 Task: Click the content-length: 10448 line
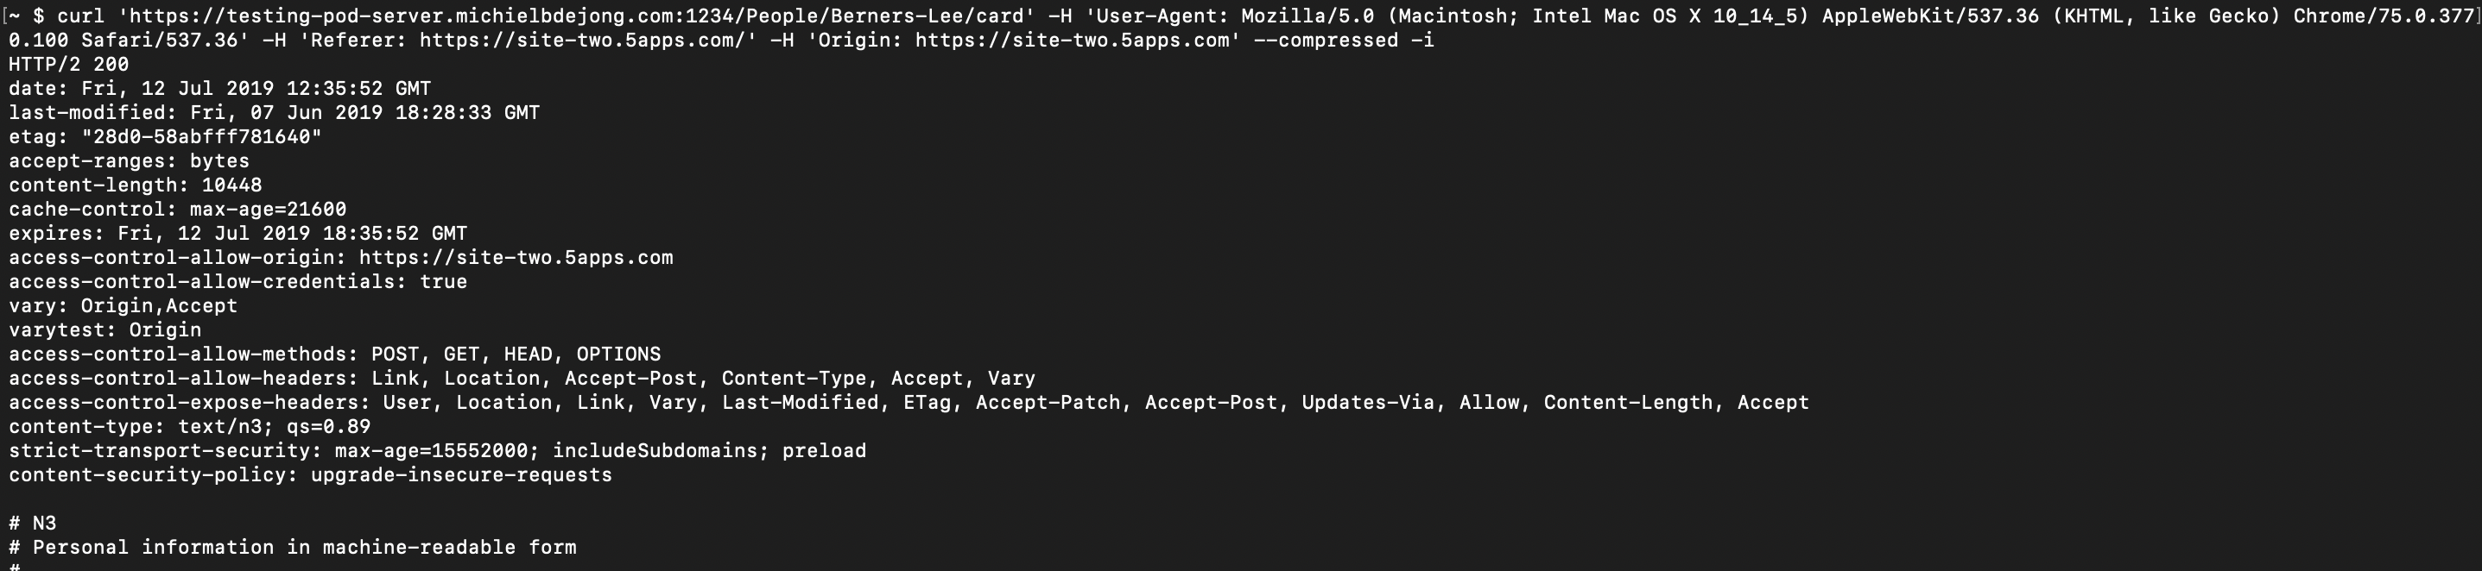(135, 185)
